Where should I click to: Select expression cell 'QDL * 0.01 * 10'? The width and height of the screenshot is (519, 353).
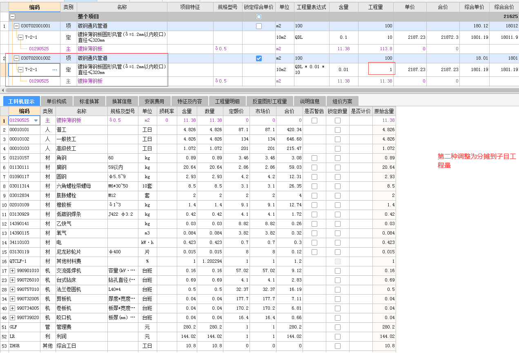[311, 70]
